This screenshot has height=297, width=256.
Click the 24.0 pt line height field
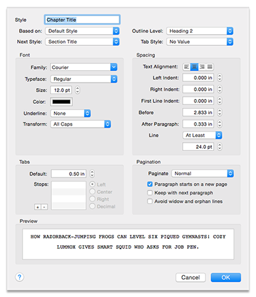pyautogui.click(x=198, y=147)
